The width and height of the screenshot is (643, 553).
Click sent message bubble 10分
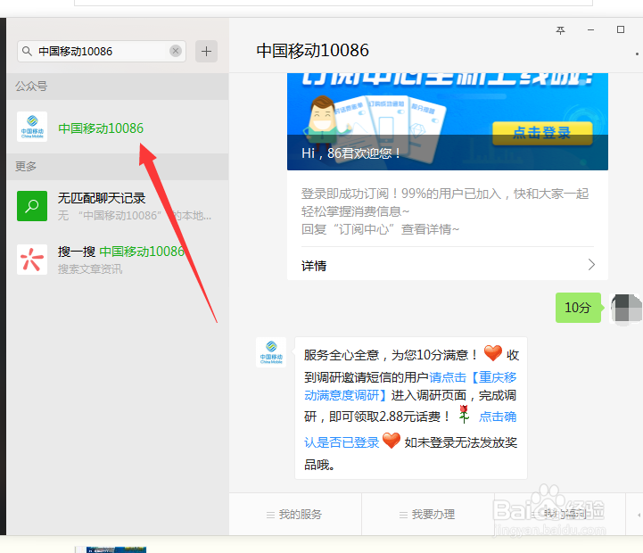(x=578, y=307)
